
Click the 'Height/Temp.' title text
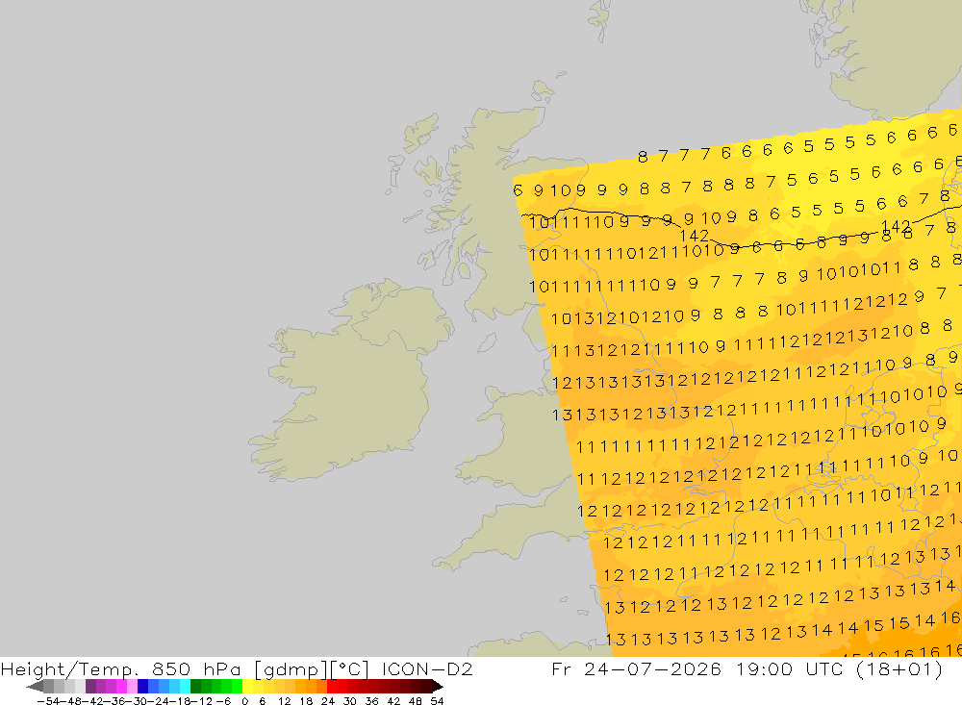tap(70, 668)
